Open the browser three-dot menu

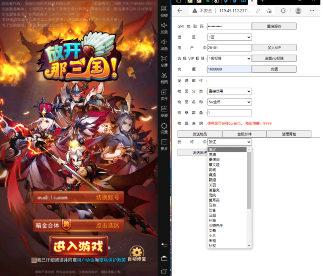(x=312, y=11)
